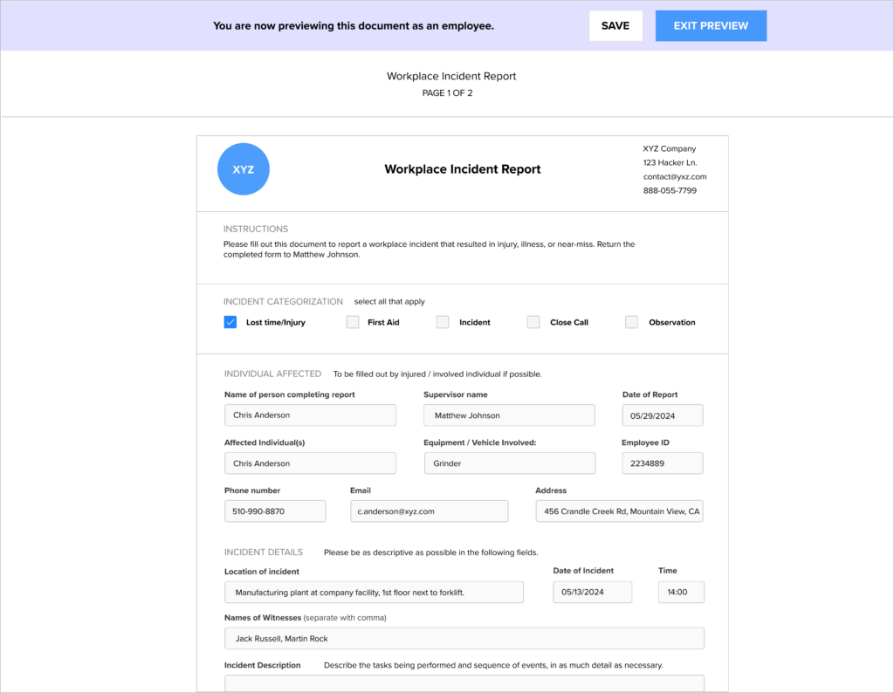The image size is (894, 693).
Task: Click the XYZ company logo circle
Action: (243, 168)
